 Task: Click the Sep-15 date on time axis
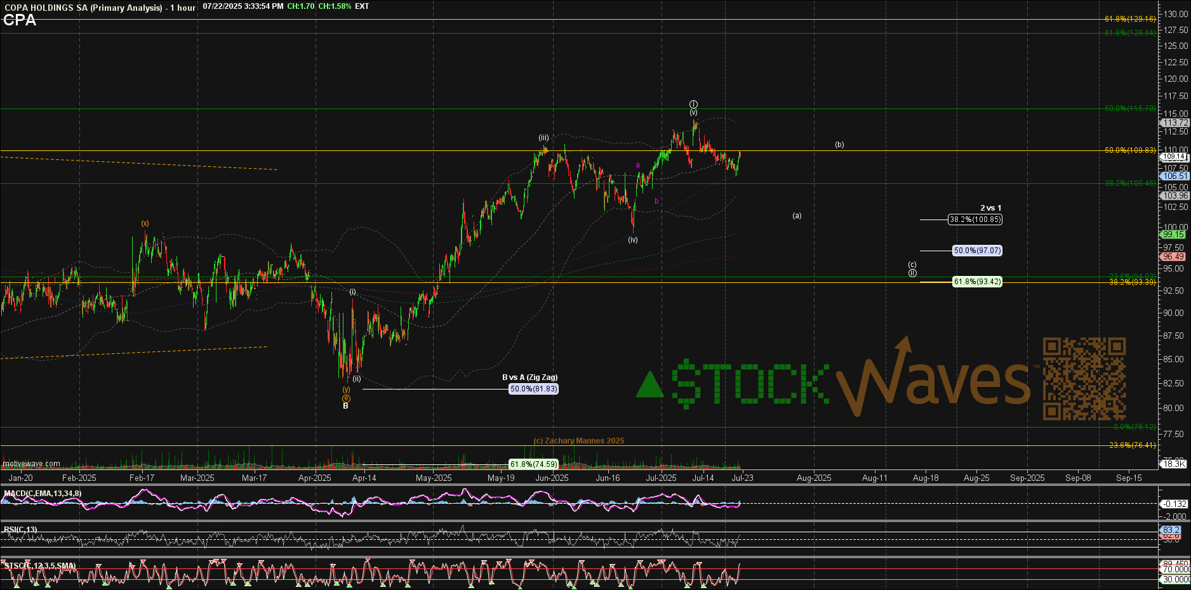tap(1129, 478)
